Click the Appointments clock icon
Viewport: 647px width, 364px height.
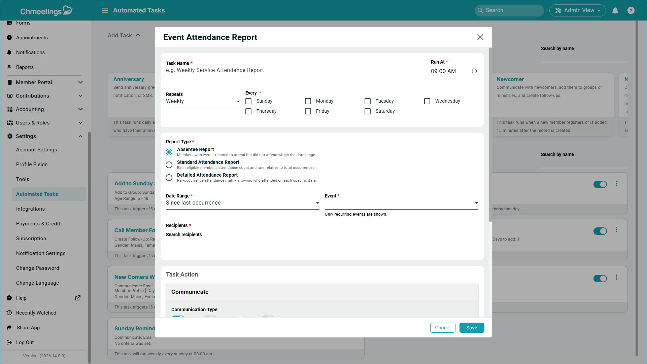tap(9, 38)
